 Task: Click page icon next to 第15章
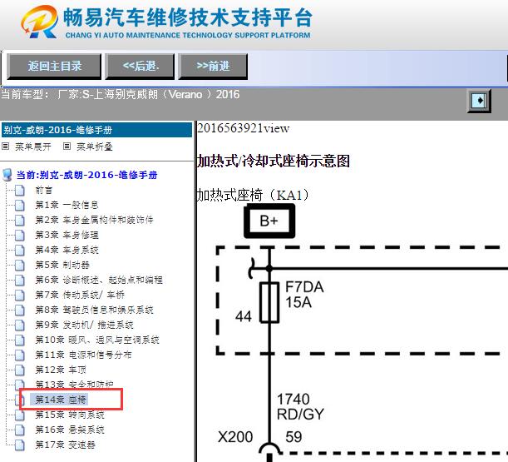tap(20, 415)
